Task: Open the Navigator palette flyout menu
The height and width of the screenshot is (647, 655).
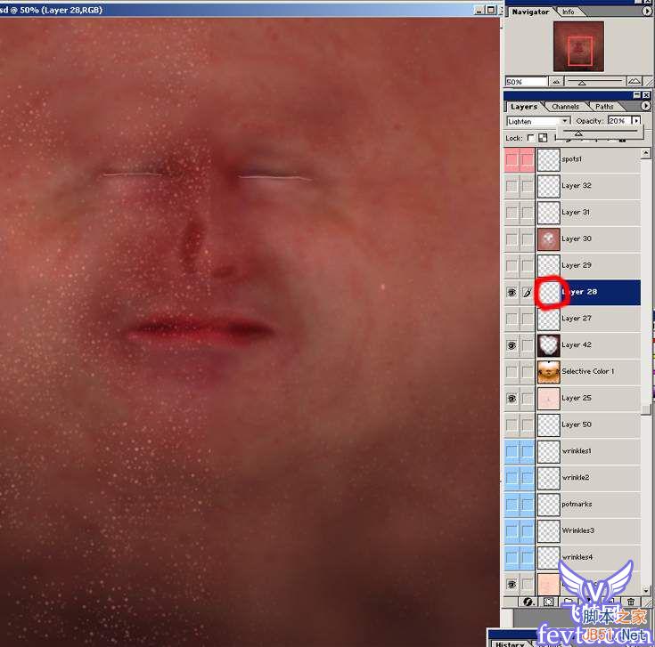Action: pyautogui.click(x=647, y=12)
